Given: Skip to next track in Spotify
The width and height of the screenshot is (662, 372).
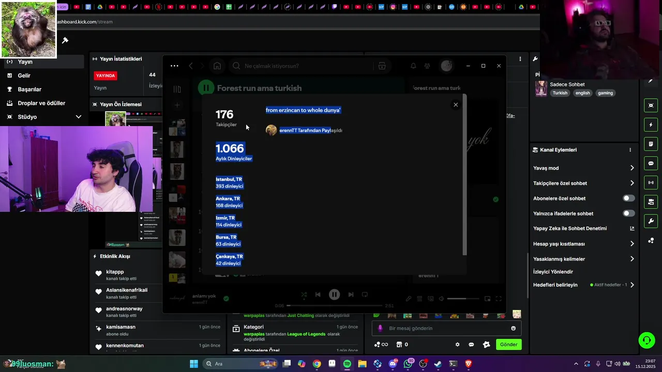Looking at the screenshot, I should pyautogui.click(x=351, y=295).
